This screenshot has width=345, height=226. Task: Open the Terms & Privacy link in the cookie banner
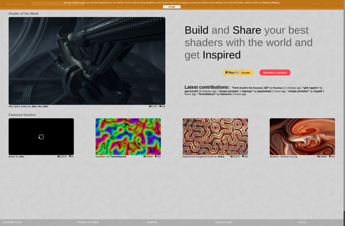pyautogui.click(x=271, y=3)
